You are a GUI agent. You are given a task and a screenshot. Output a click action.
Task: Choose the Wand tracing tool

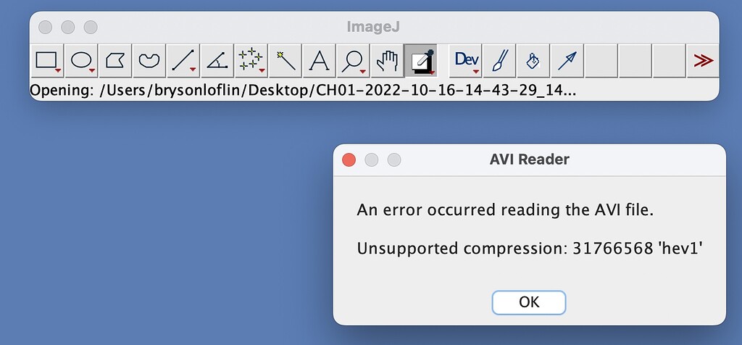[285, 61]
